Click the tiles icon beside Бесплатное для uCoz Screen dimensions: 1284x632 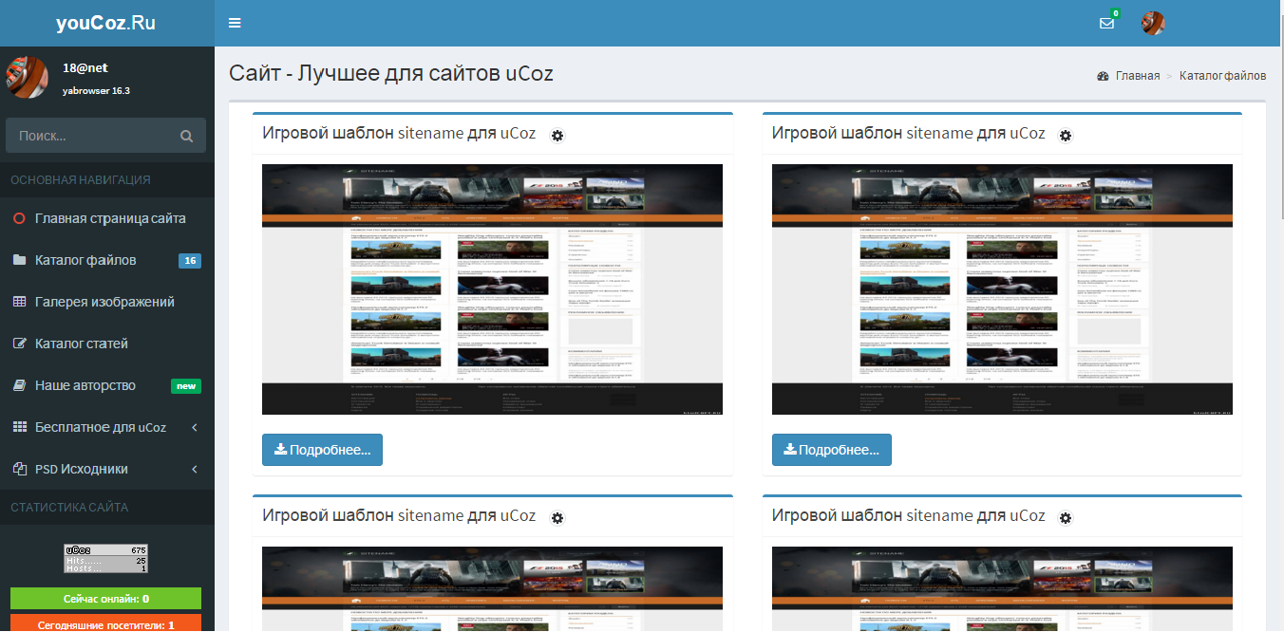(x=19, y=427)
